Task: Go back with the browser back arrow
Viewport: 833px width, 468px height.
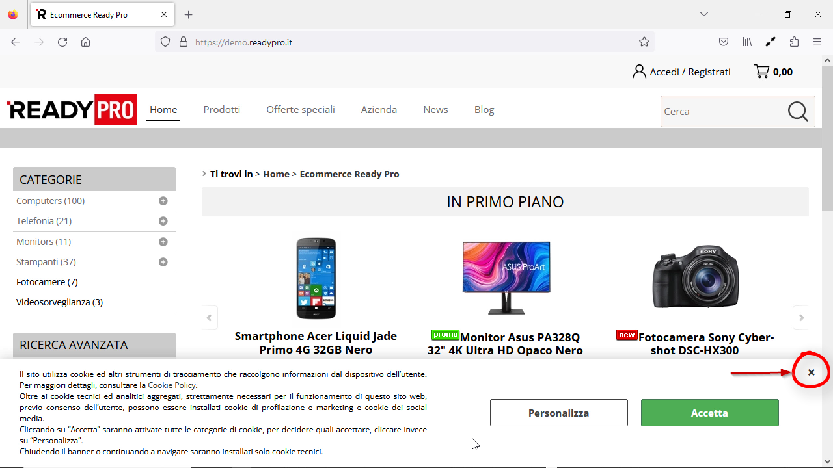Action: tap(16, 42)
